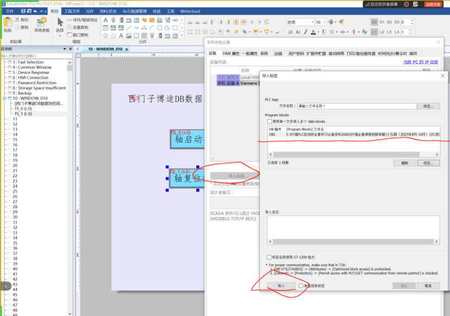Select the S0 state button
450x316 pixels.
coord(374,22)
